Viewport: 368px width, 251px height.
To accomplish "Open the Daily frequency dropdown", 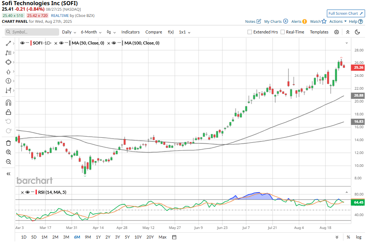I will click(69, 32).
